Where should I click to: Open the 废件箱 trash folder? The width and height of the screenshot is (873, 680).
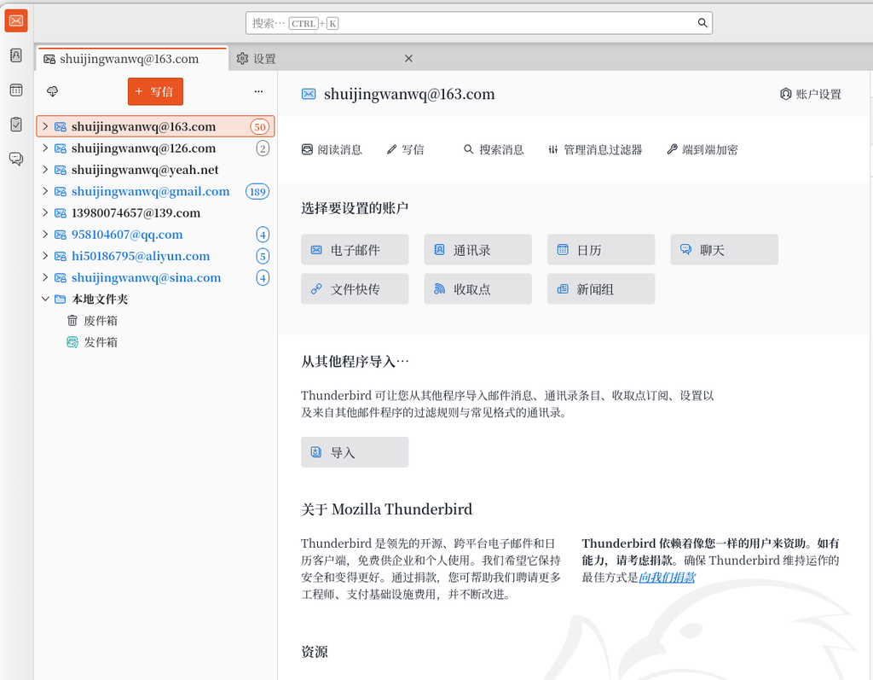(155, 321)
